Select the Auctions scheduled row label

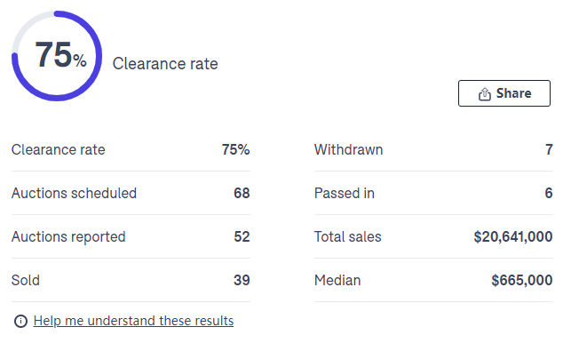point(74,193)
